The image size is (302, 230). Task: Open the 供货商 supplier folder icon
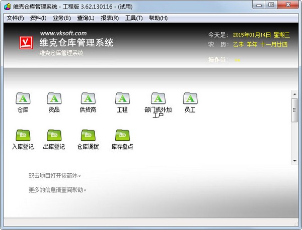(88, 98)
